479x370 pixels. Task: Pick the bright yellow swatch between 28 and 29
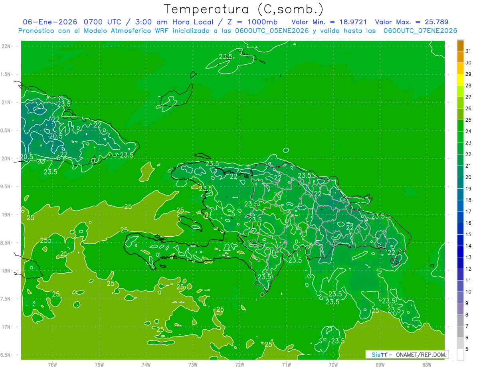(x=460, y=80)
